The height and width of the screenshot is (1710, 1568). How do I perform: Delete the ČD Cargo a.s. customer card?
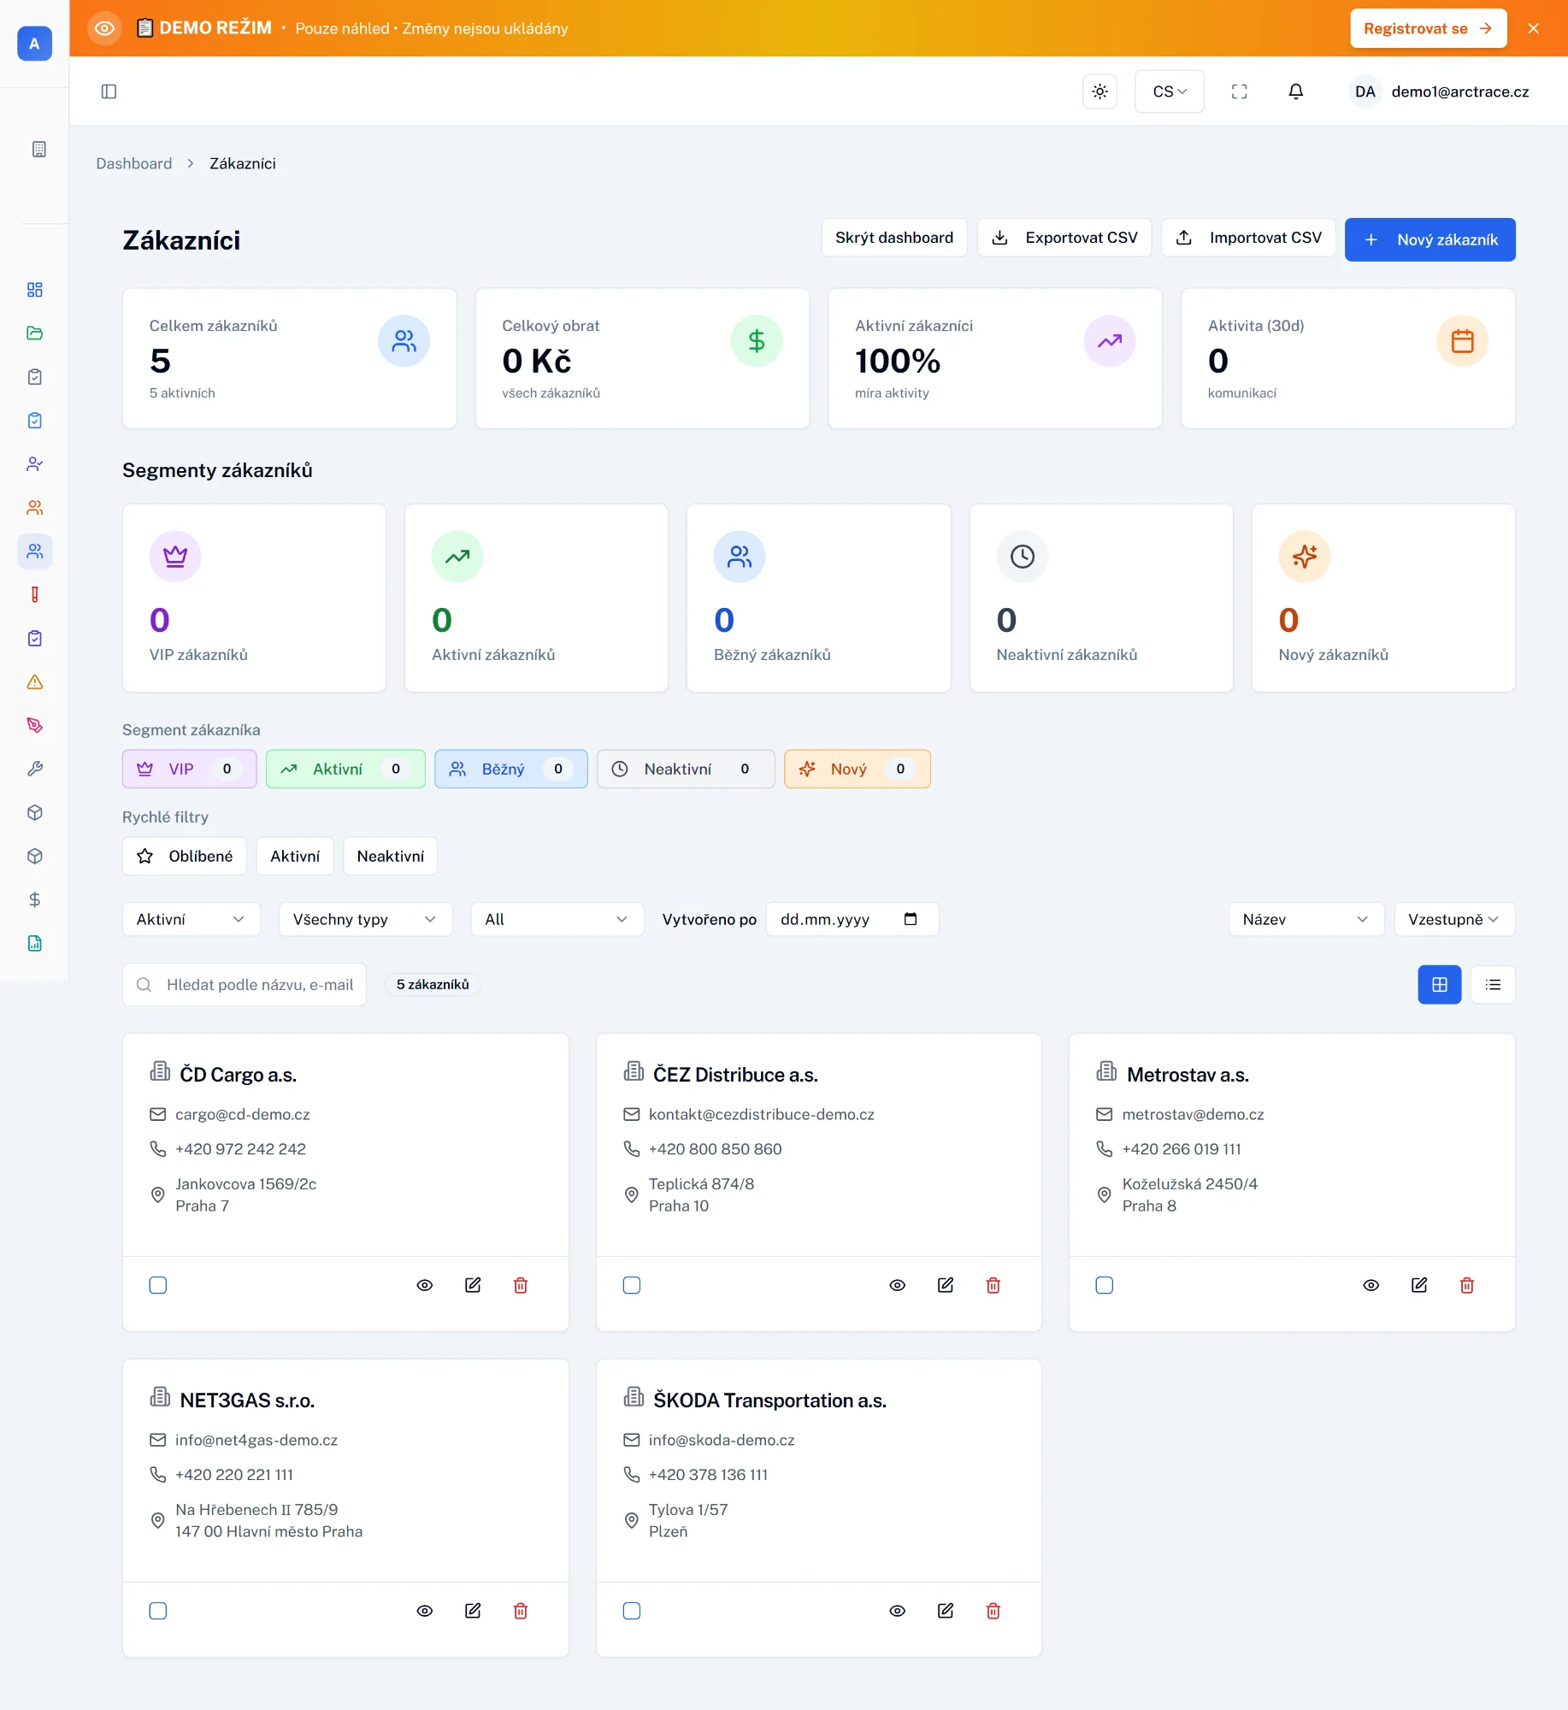520,1285
